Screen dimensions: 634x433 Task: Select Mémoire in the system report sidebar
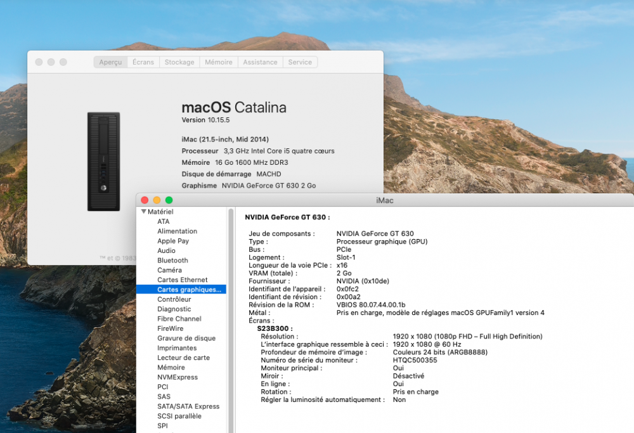tap(171, 367)
